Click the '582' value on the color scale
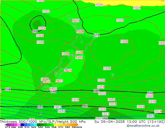 pyautogui.click(x=67, y=127)
